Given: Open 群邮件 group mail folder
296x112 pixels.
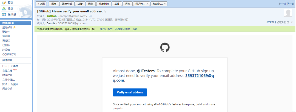Looking at the screenshot, I should point(6,32).
